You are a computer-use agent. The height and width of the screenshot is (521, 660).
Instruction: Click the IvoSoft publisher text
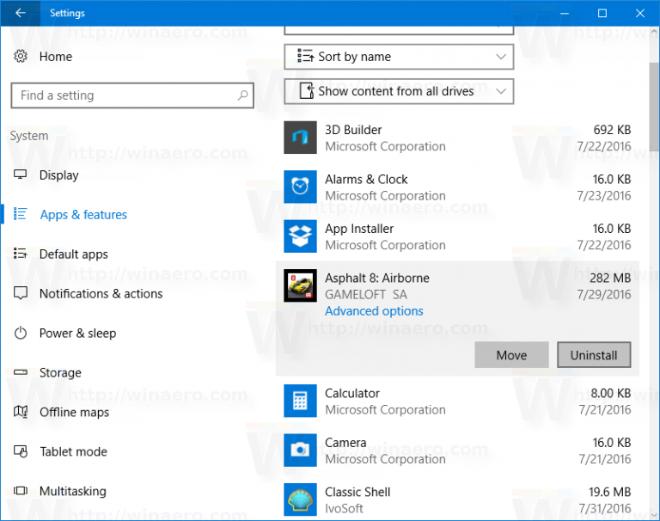point(344,508)
